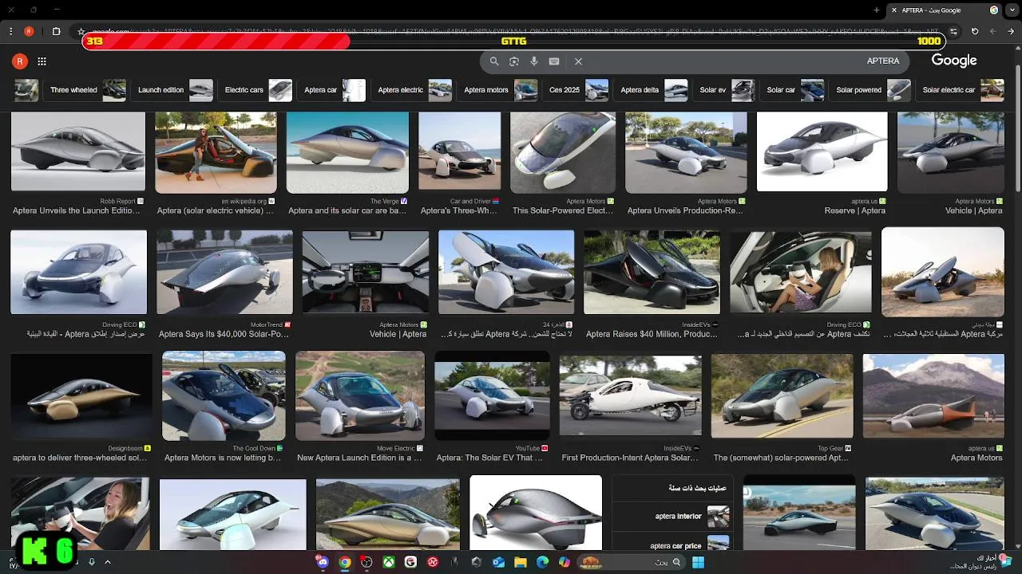Viewport: 1022px width, 574px height.
Task: Open the Aptera interior dashboard thumbnail above 'Vehicle | Aptera'
Action: point(366,273)
